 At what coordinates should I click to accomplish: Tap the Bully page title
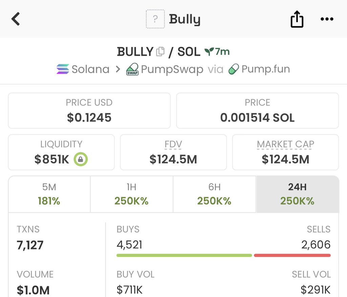[x=185, y=19]
